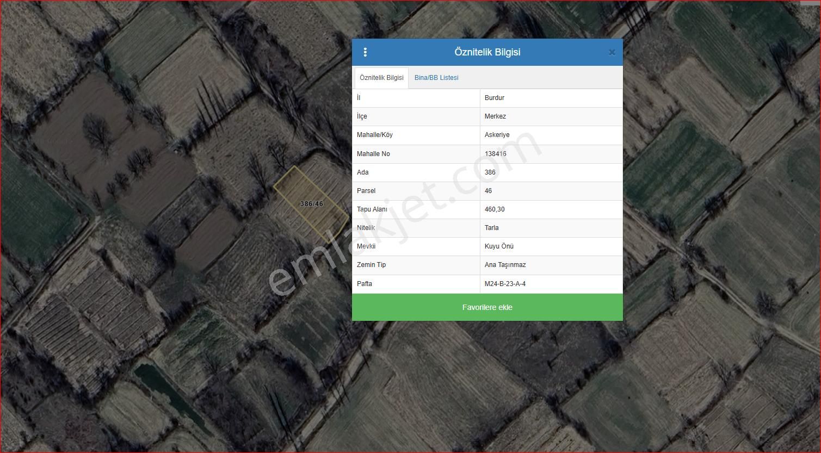Click the Tapu Alanı value 460,30
The height and width of the screenshot is (453, 821).
pyautogui.click(x=495, y=209)
